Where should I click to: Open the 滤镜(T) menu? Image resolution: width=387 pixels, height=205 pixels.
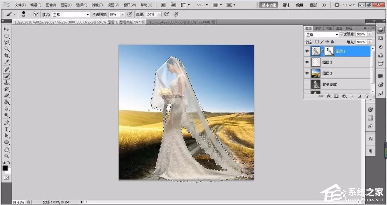[x=97, y=5]
